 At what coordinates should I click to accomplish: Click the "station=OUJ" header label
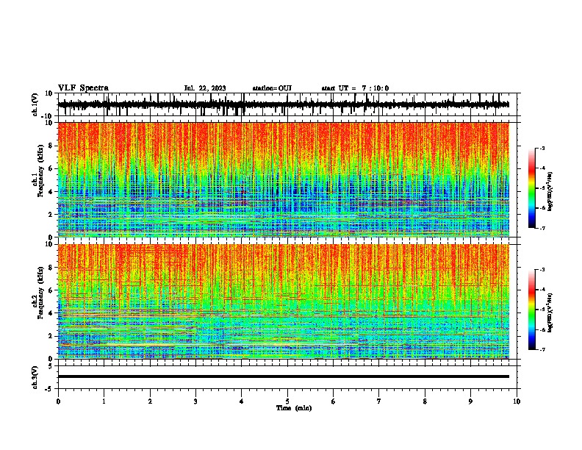coord(272,88)
